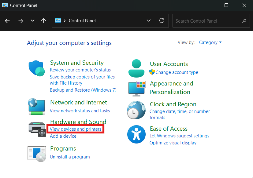Navigate up one level with up arrow
Screen dimensions: 253x178
(x=43, y=21)
